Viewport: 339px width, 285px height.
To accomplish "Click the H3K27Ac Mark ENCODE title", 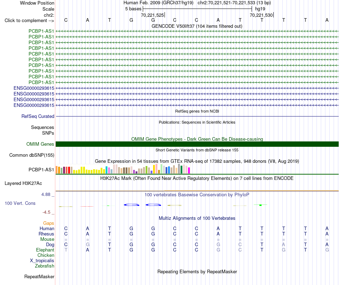I will click(197, 178).
